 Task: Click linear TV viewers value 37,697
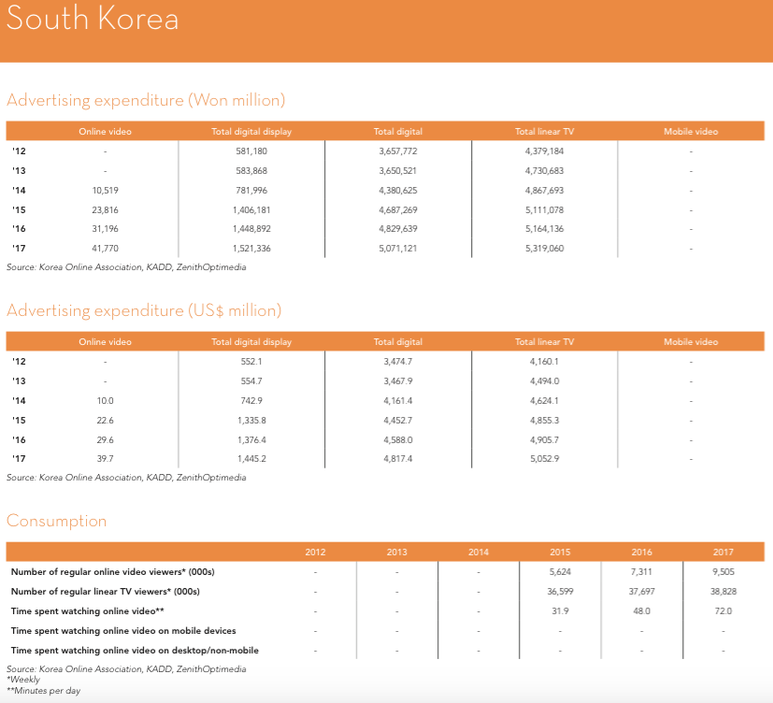[x=641, y=592]
